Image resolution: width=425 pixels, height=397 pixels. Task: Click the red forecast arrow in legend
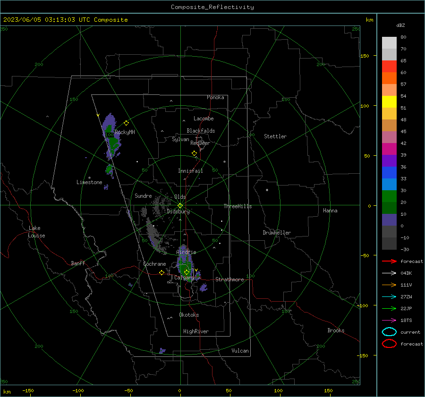389,261
